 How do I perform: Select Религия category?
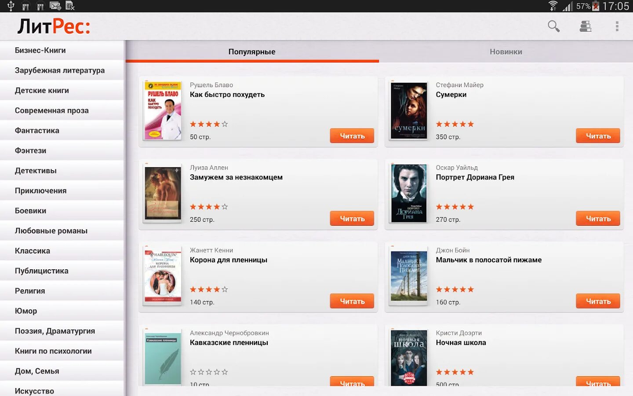(x=62, y=290)
